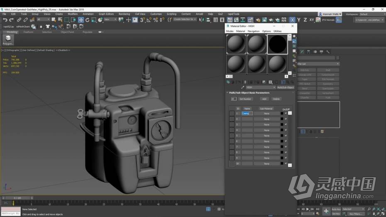Click the Align tool icon
Image resolution: width=386 pixels, height=217 pixels.
pyautogui.click(x=208, y=20)
